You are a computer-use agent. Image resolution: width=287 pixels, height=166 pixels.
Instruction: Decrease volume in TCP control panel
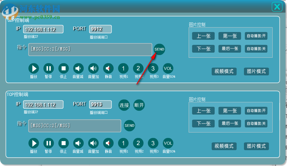[x=78, y=143]
